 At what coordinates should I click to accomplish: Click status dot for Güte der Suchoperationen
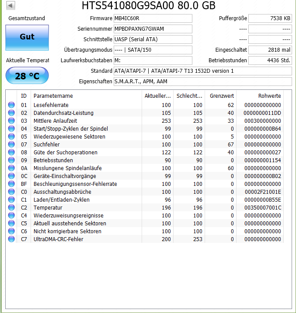(11, 152)
